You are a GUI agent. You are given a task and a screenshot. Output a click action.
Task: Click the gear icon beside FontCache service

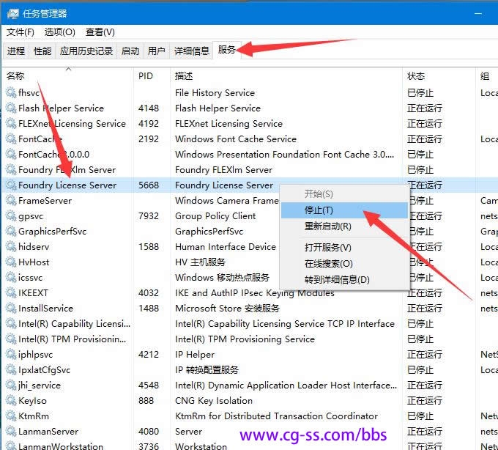pyautogui.click(x=10, y=139)
